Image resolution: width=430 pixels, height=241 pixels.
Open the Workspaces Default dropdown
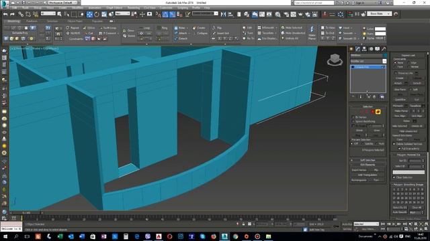pyautogui.click(x=63, y=3)
